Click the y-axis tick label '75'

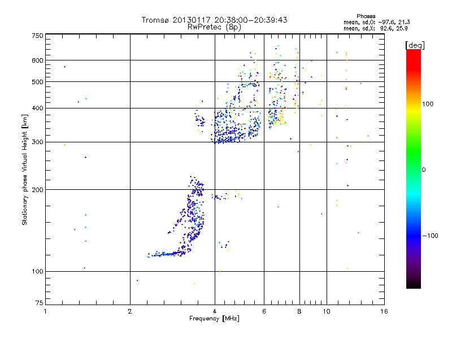coord(40,303)
